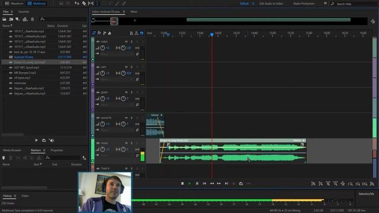Move playhead to next marker
Screen dimensions: 379x213
[x=226, y=183]
